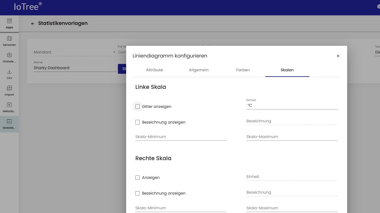The height and width of the screenshot is (213, 380).
Task: Toggle Bezeichnung anzeigen under Linke Skala
Action: [138, 122]
